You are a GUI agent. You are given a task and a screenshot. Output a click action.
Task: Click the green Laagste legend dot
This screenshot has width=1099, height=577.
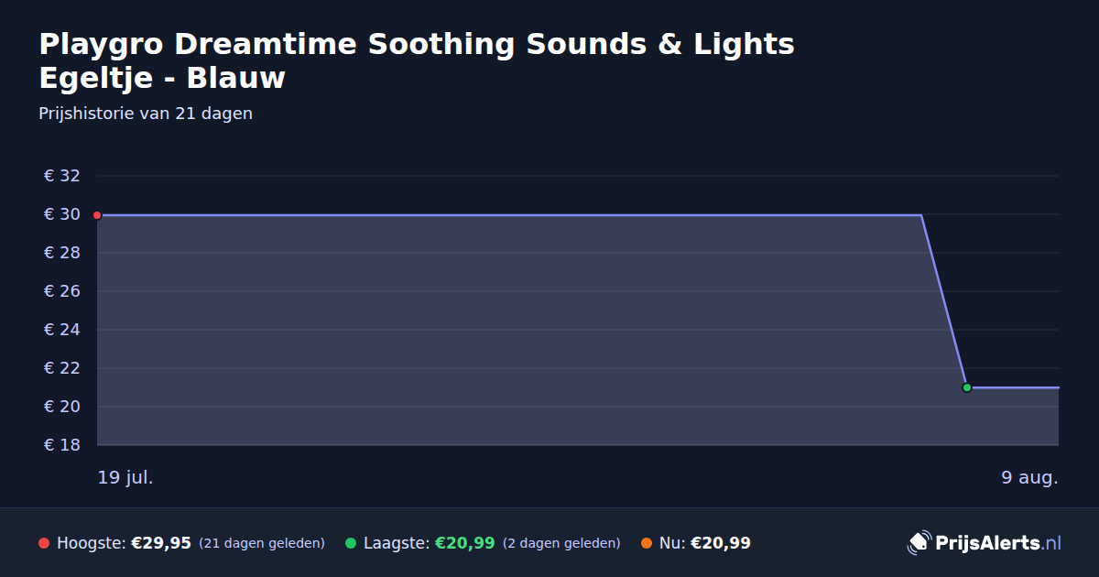click(x=351, y=543)
